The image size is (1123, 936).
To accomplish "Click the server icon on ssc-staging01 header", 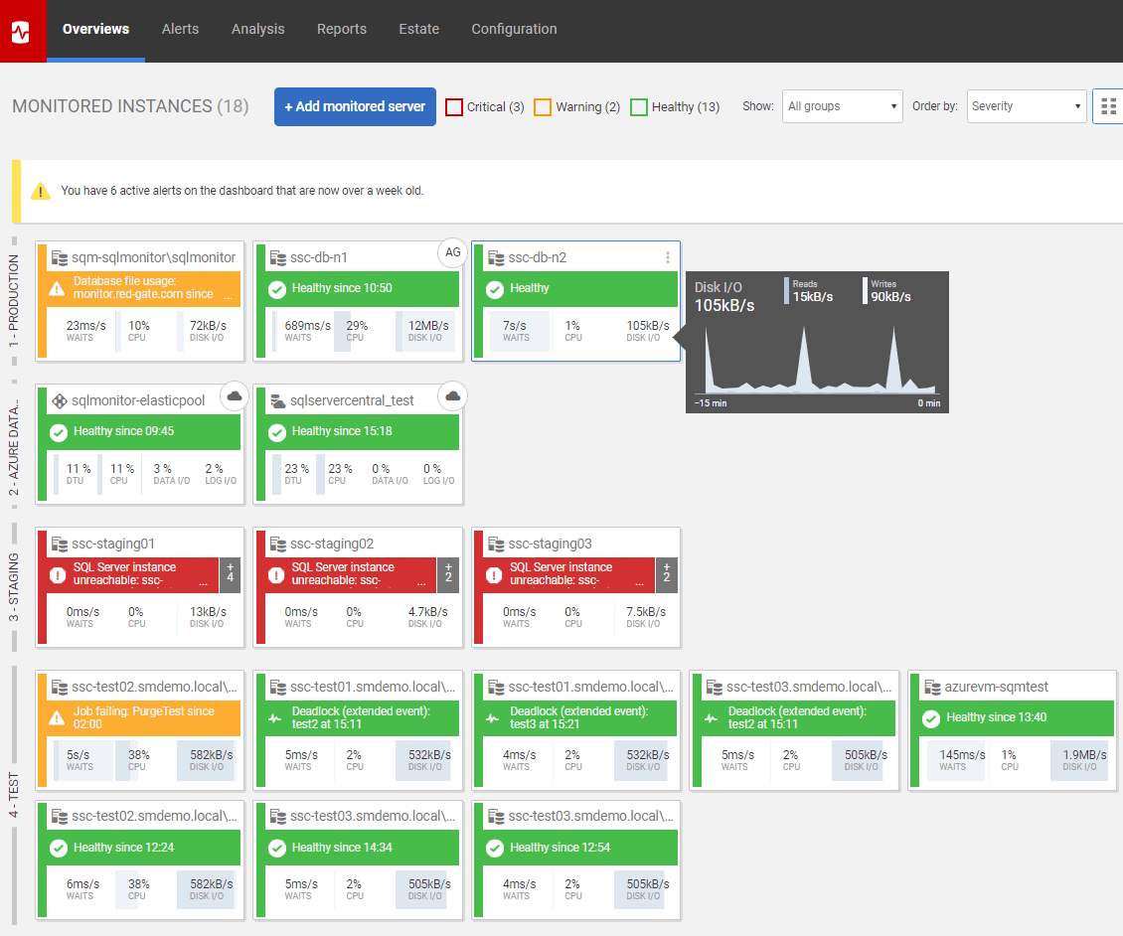I will (58, 545).
